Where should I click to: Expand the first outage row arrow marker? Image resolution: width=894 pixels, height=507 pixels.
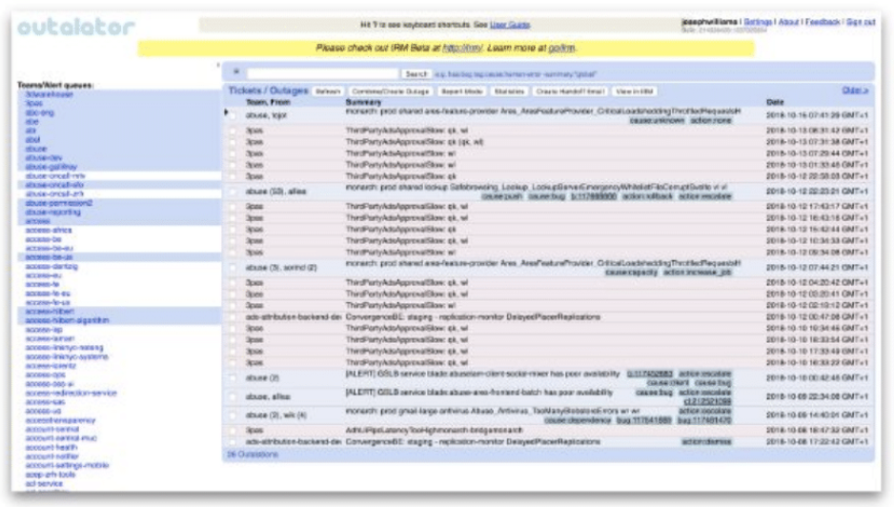point(226,113)
